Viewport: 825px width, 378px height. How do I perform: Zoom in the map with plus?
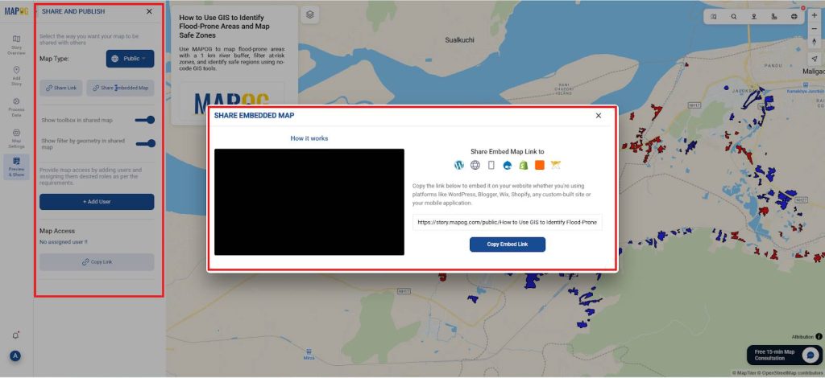[x=815, y=16]
